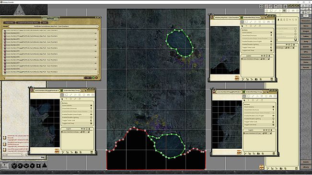The image size is (312, 175).
Task: Open the Story sidebar button
Action: 306,42
